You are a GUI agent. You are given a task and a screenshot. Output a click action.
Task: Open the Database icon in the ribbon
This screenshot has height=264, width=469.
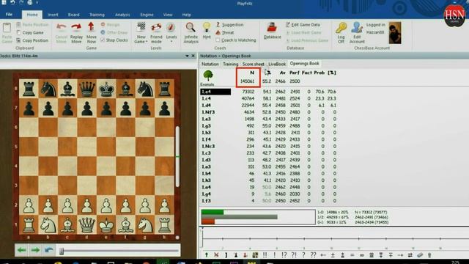pos(272,28)
